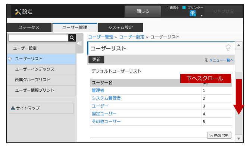Click No. cell 5 in the その他ユーザー row
Screen dimensions: 250x147
[216, 122]
